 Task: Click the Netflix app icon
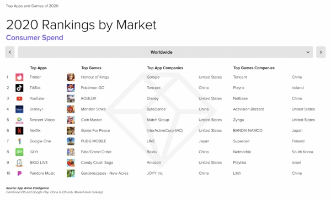[x=19, y=131]
